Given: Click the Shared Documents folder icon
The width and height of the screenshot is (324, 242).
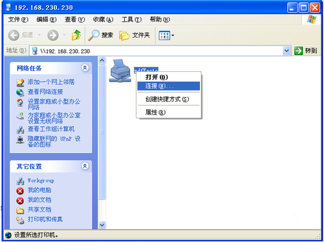Looking at the screenshot, I should tap(20, 210).
